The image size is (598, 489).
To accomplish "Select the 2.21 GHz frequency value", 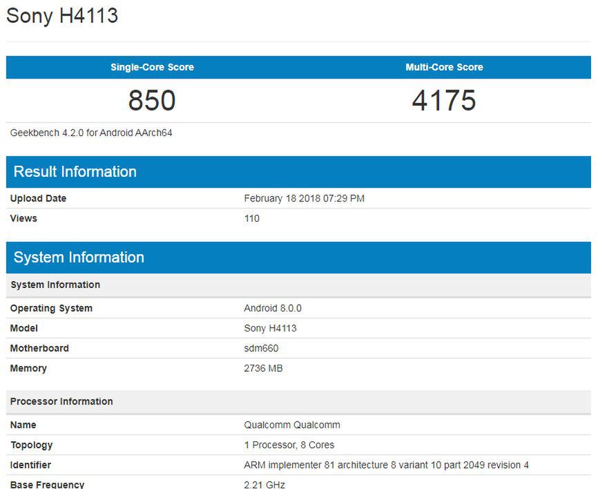I will 264,484.
